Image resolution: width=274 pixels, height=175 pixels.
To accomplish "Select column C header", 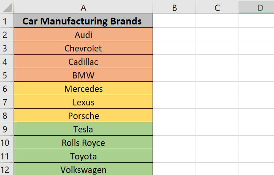I will 217,7.
